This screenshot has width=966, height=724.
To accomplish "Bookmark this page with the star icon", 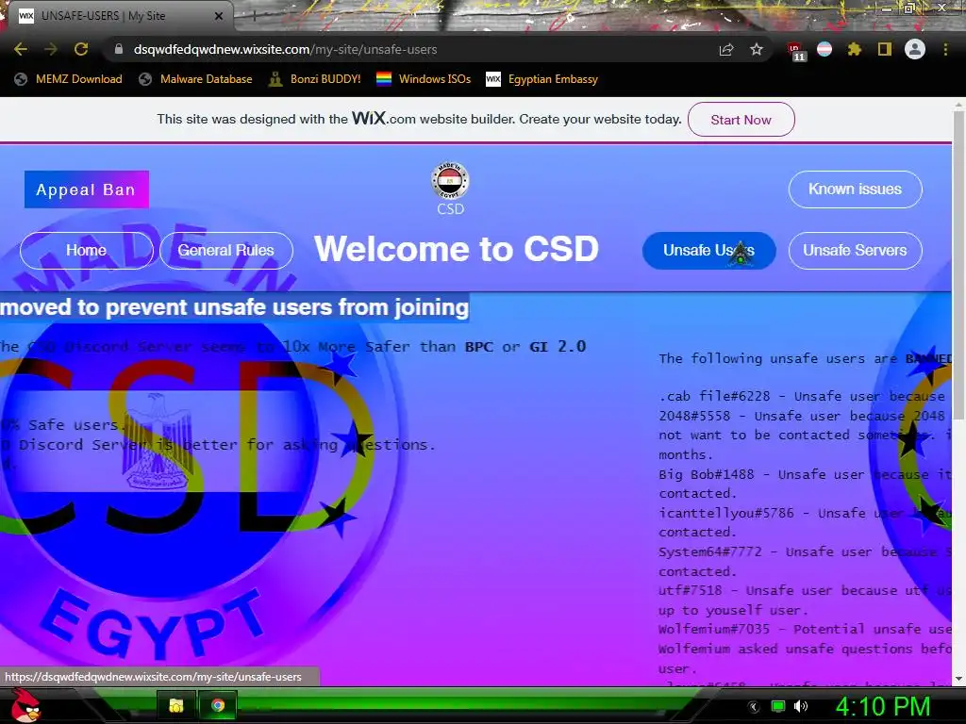I will 757,49.
